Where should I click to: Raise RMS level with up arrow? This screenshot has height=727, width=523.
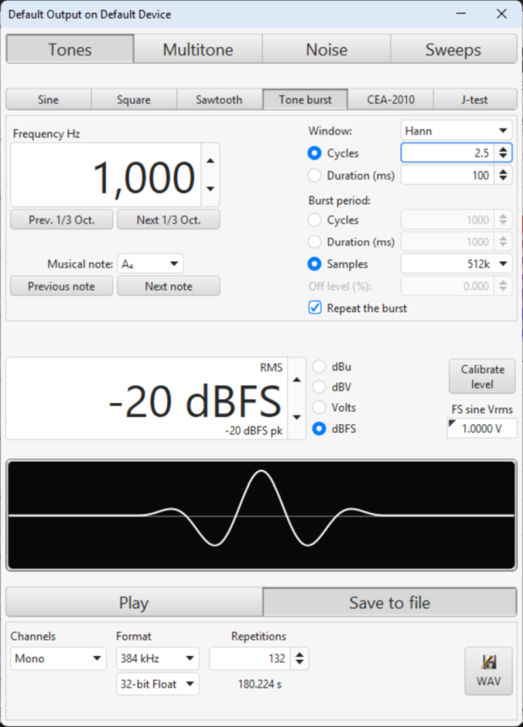297,380
